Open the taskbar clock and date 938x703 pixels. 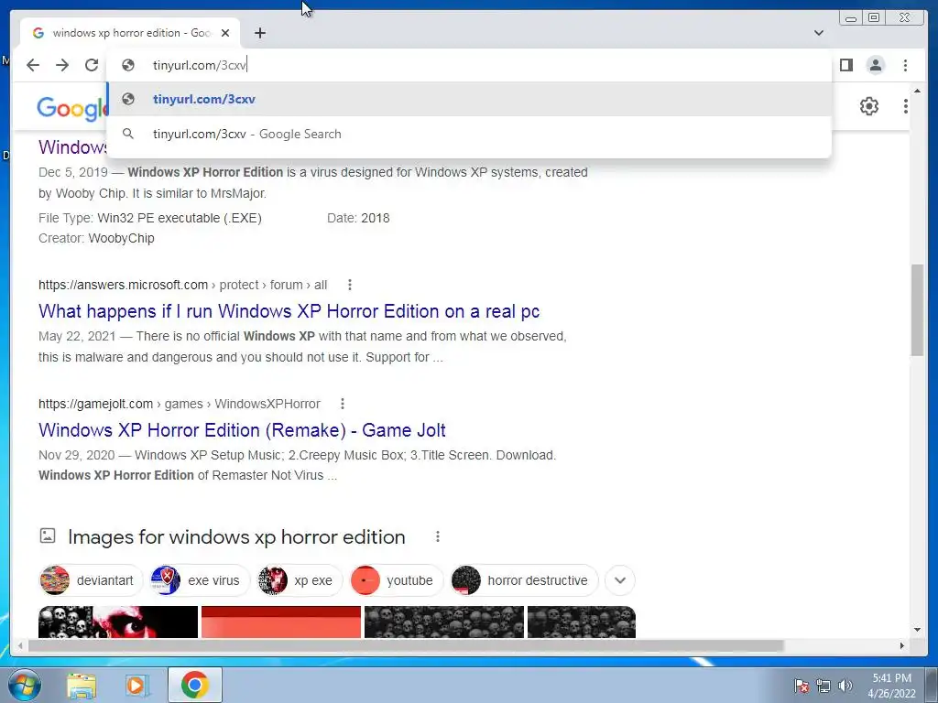click(891, 686)
